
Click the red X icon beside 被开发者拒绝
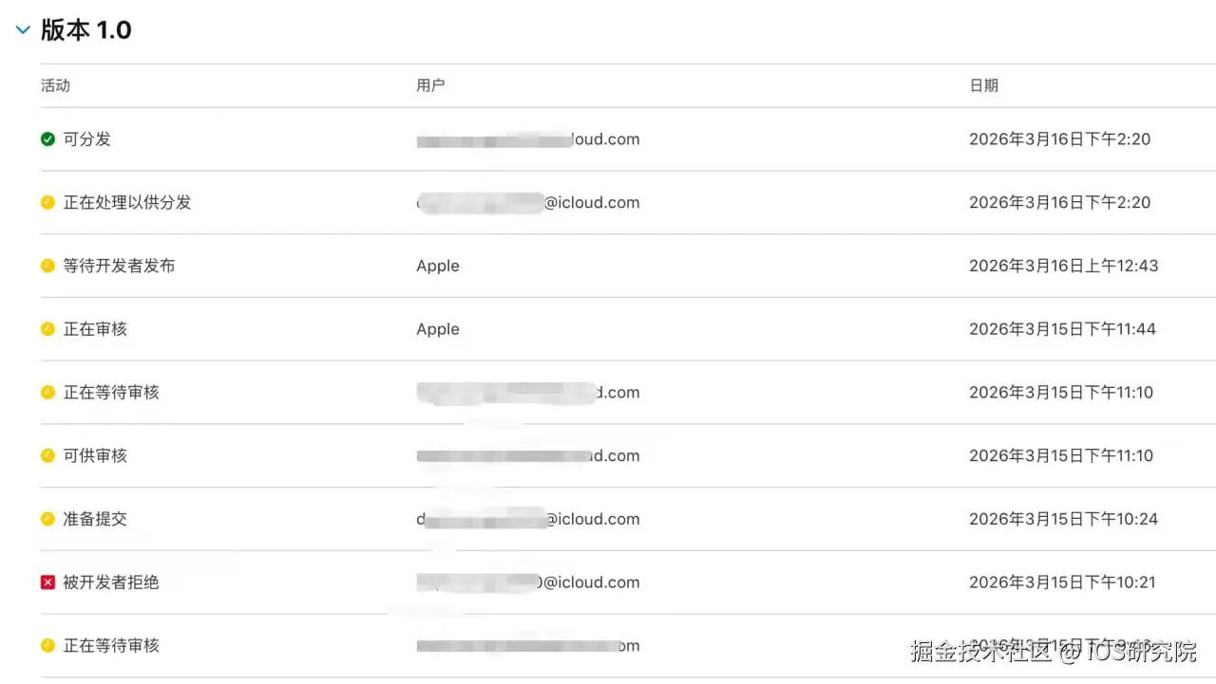(47, 582)
